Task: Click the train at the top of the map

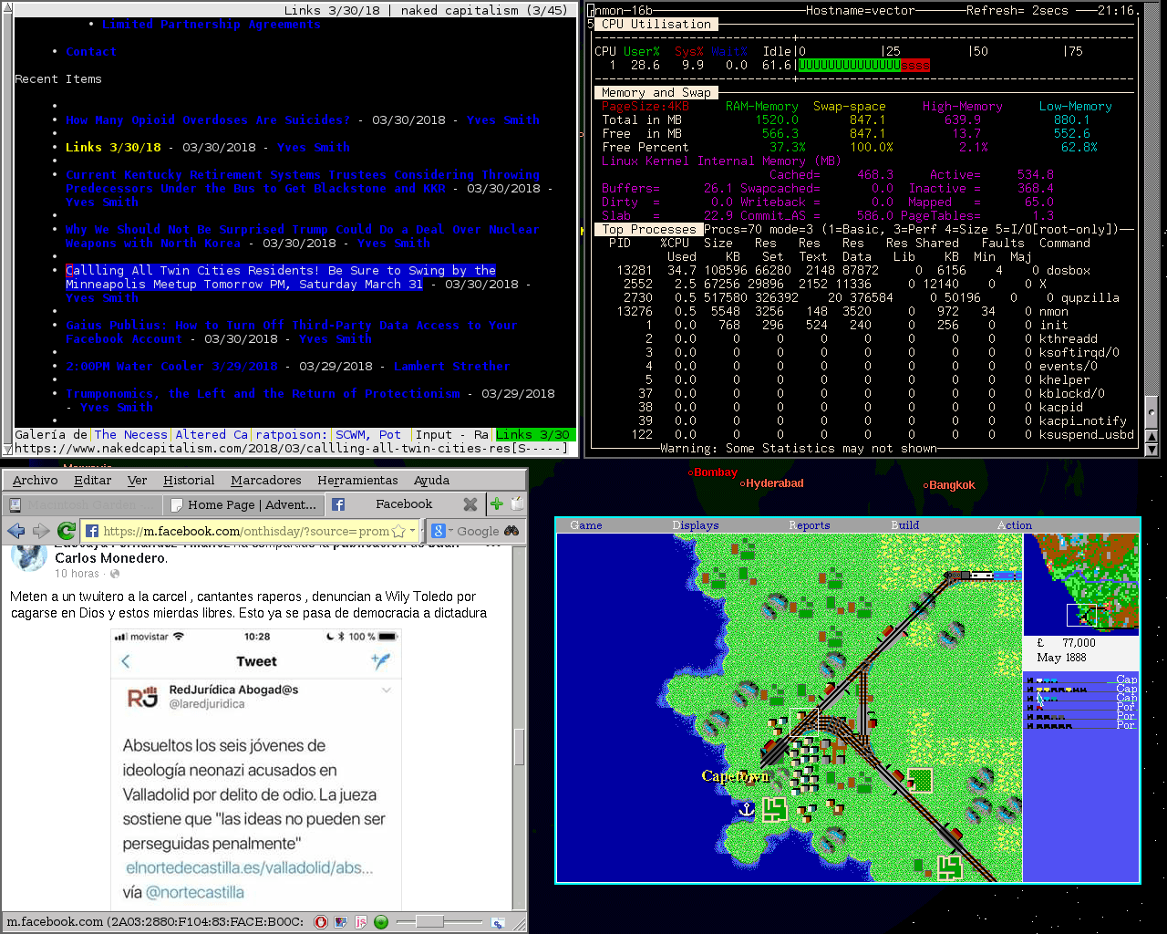Action: click(x=981, y=576)
